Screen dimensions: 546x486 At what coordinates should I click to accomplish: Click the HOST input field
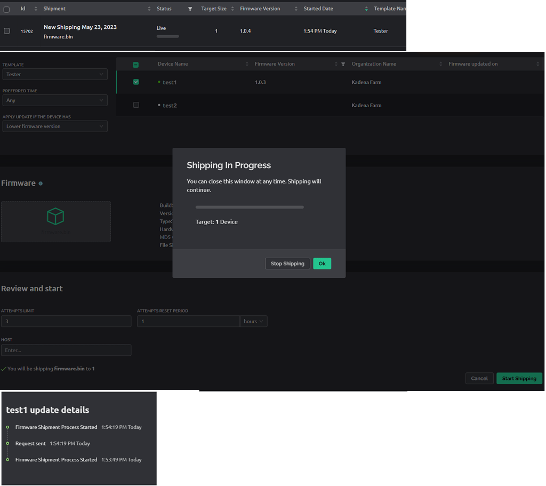[x=66, y=350]
